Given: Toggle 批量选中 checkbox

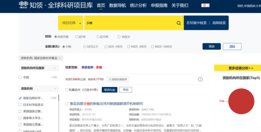Looking at the screenshot, I should [x=67, y=90].
